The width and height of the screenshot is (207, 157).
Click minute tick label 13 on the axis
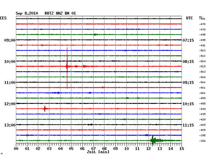pos(160,149)
